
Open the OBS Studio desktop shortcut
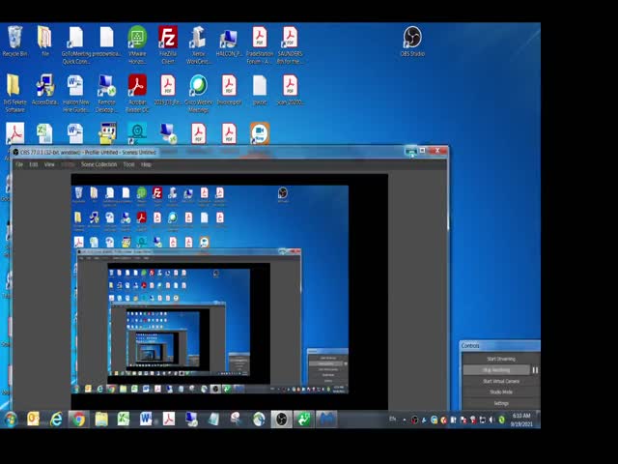(x=412, y=39)
